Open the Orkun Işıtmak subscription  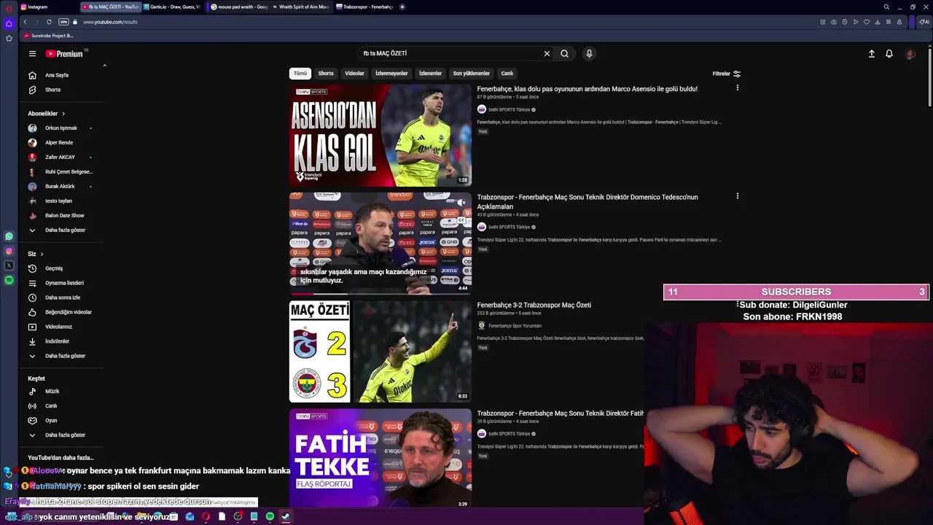point(62,128)
